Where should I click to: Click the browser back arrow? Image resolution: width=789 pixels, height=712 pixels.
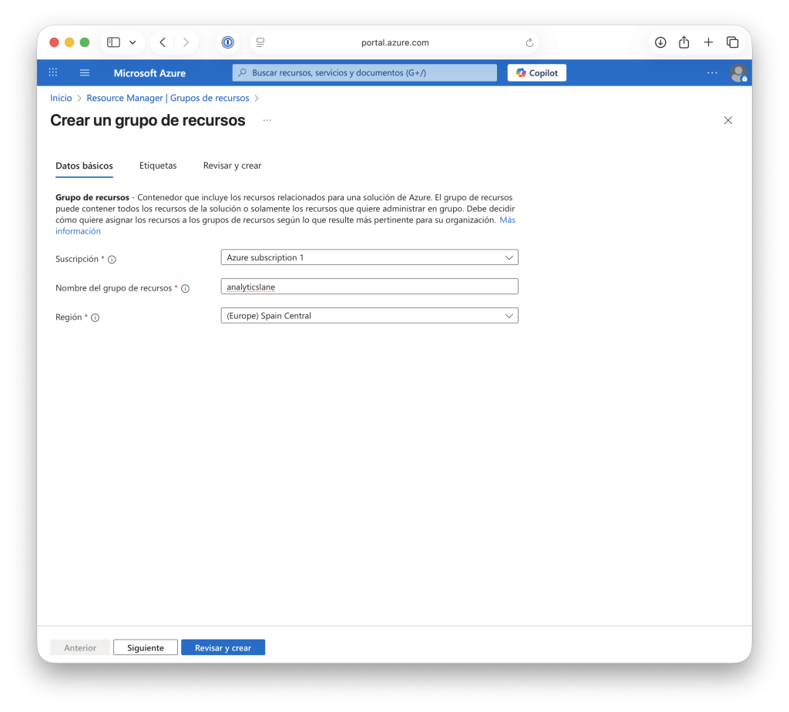(162, 42)
